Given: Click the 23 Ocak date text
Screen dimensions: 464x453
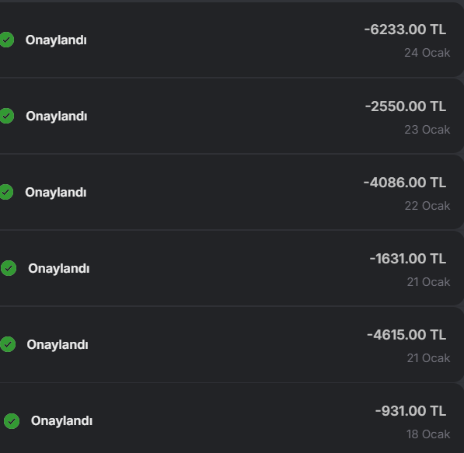Looking at the screenshot, I should click(x=427, y=130).
